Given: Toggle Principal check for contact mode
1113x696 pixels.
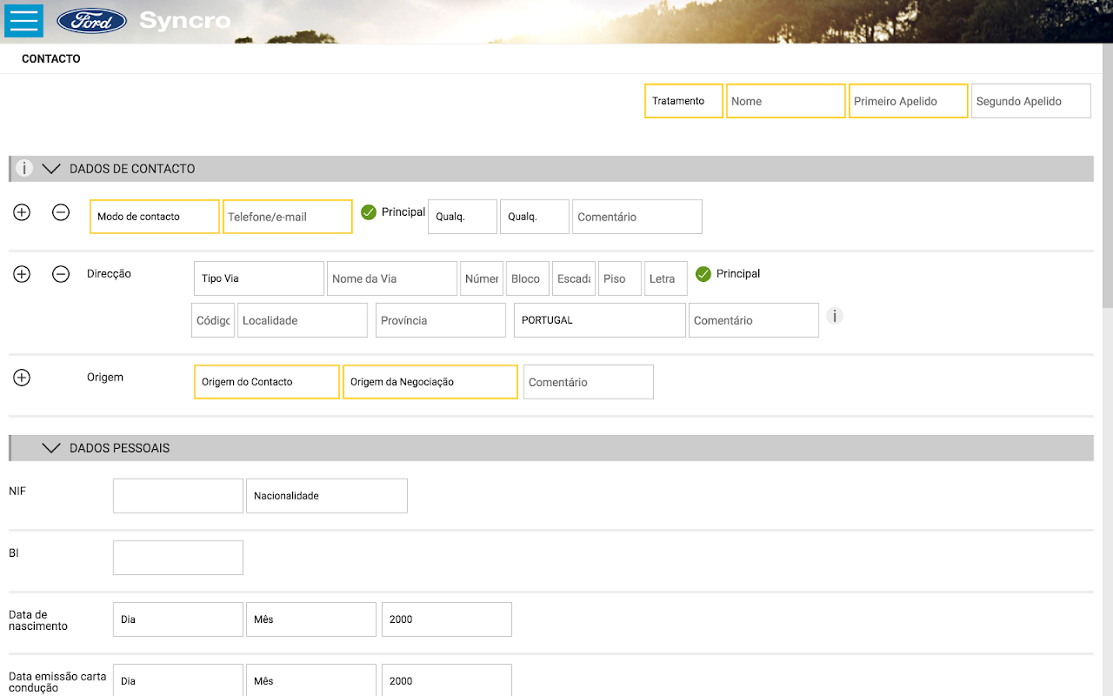Looking at the screenshot, I should pyautogui.click(x=369, y=212).
